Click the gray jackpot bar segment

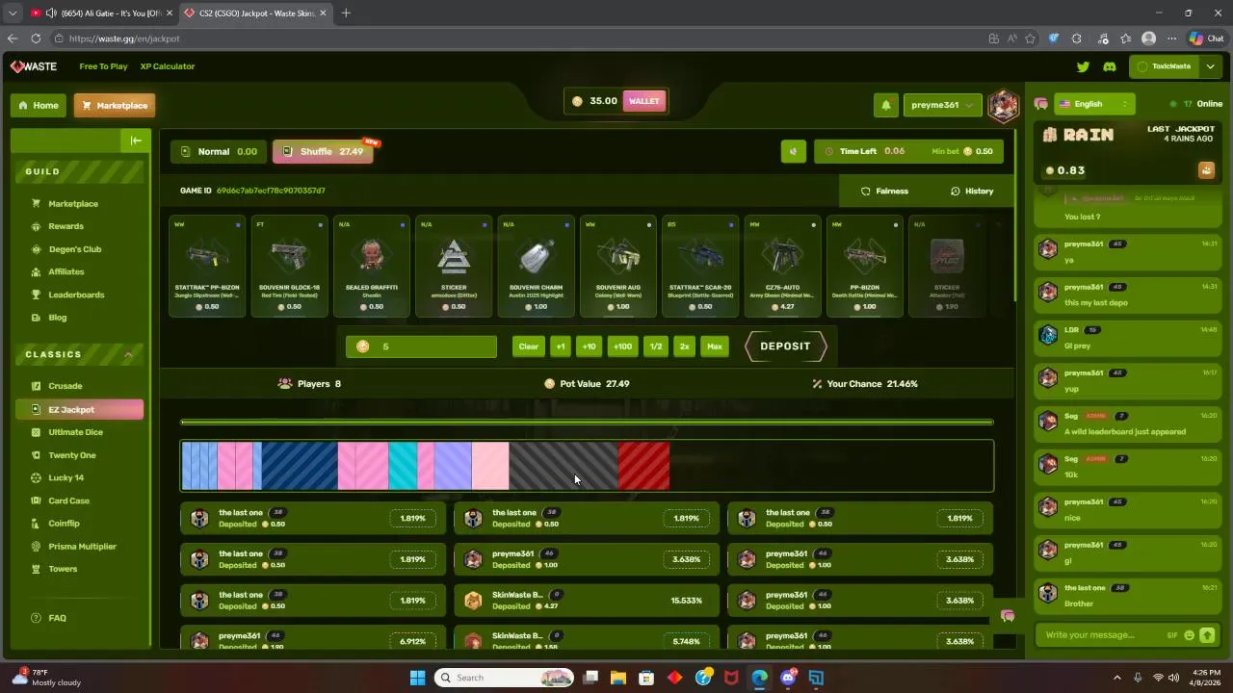pyautogui.click(x=564, y=466)
